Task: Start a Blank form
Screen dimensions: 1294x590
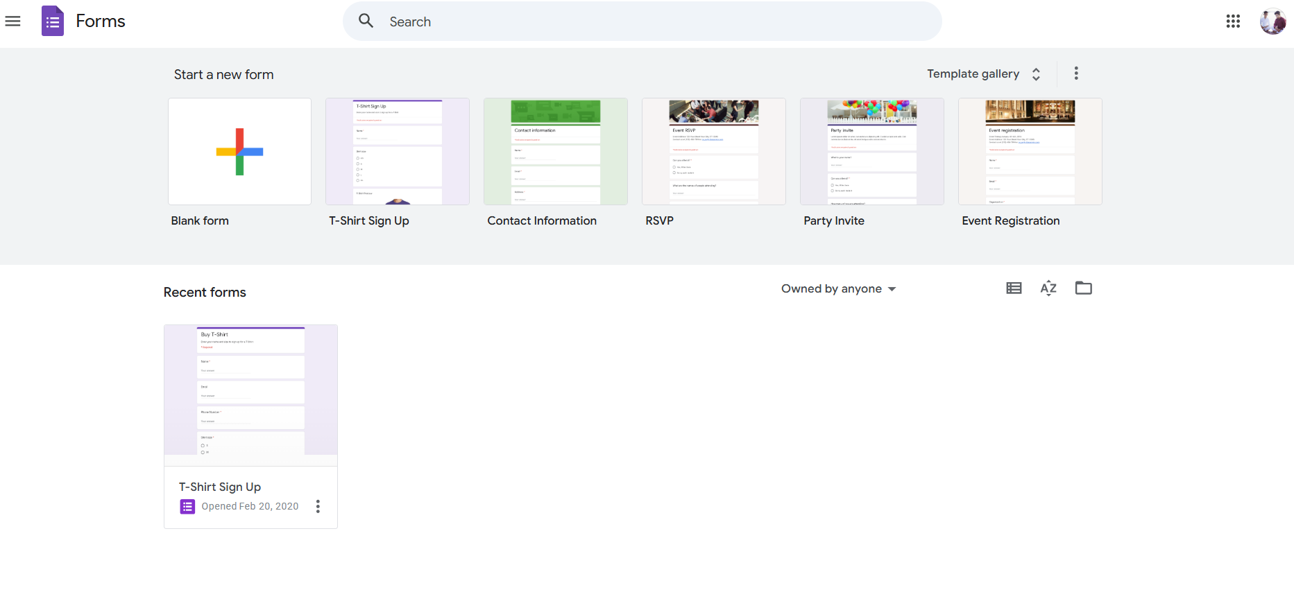Action: tap(239, 151)
